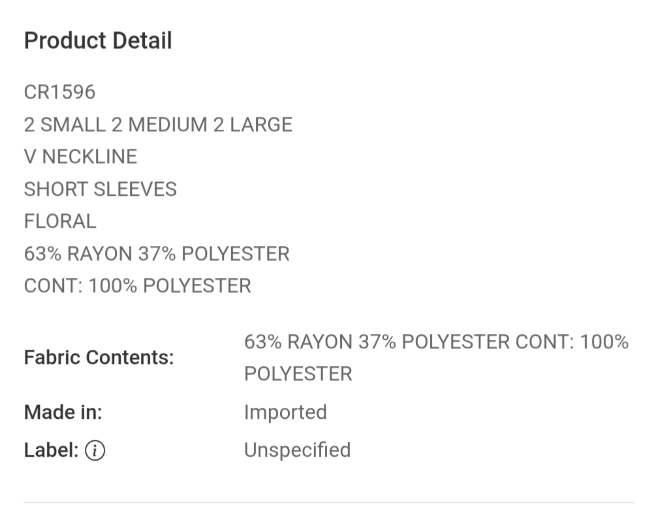
Task: Click the CR1596 style number text
Action: pyautogui.click(x=59, y=92)
